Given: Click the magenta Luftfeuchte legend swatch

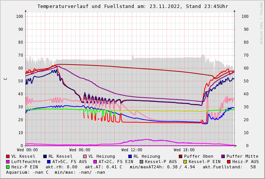Looking at the screenshot, I should (8, 162).
